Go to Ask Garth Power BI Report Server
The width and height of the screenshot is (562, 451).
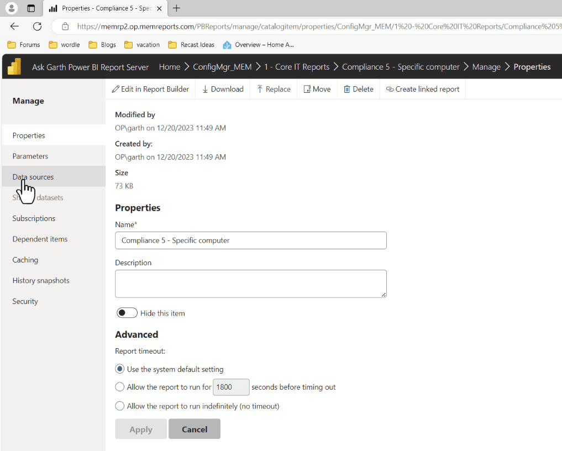pos(90,67)
